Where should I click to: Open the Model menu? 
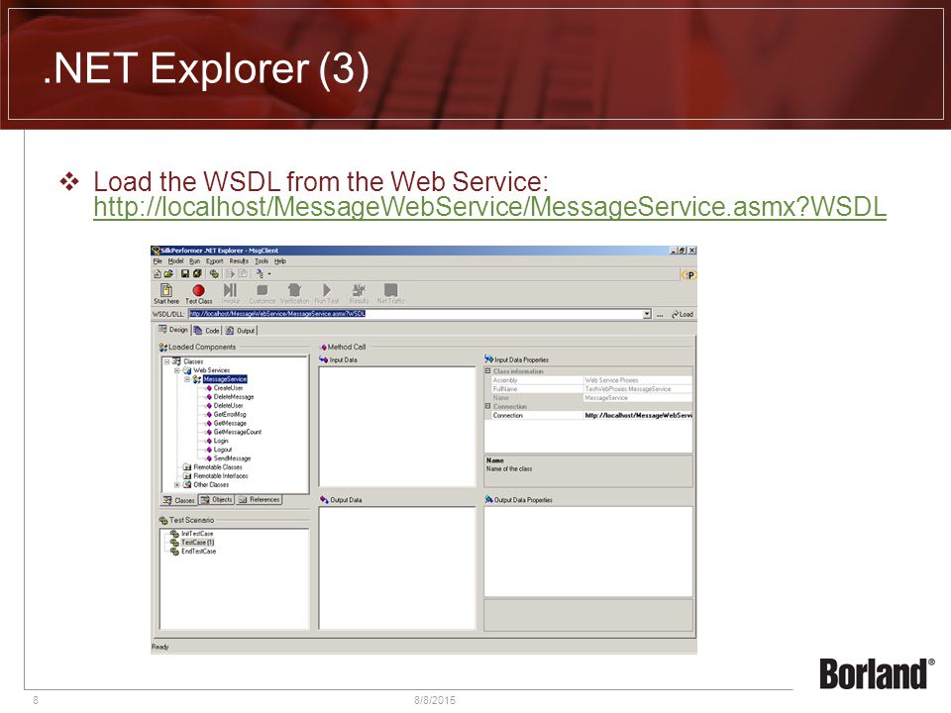[x=175, y=261]
